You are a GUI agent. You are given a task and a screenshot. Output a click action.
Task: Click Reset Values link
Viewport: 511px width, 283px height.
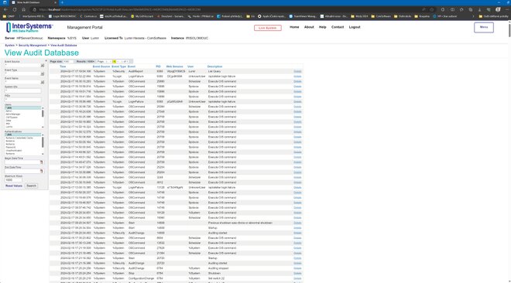tap(14, 186)
